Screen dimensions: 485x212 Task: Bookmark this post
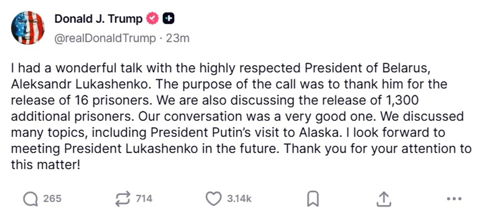[313, 199]
